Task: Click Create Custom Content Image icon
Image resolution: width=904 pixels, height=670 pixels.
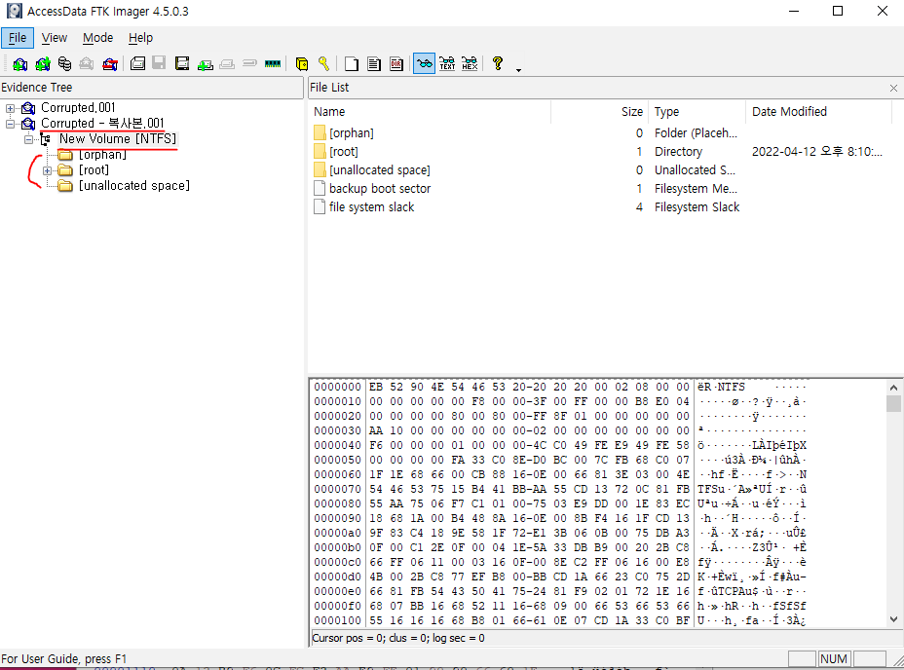Action: (x=227, y=63)
